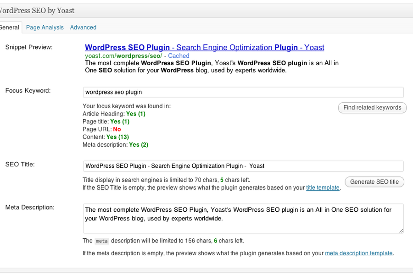Click the red Page URL No result
Viewport: 413px width, 275px height.
tap(117, 129)
